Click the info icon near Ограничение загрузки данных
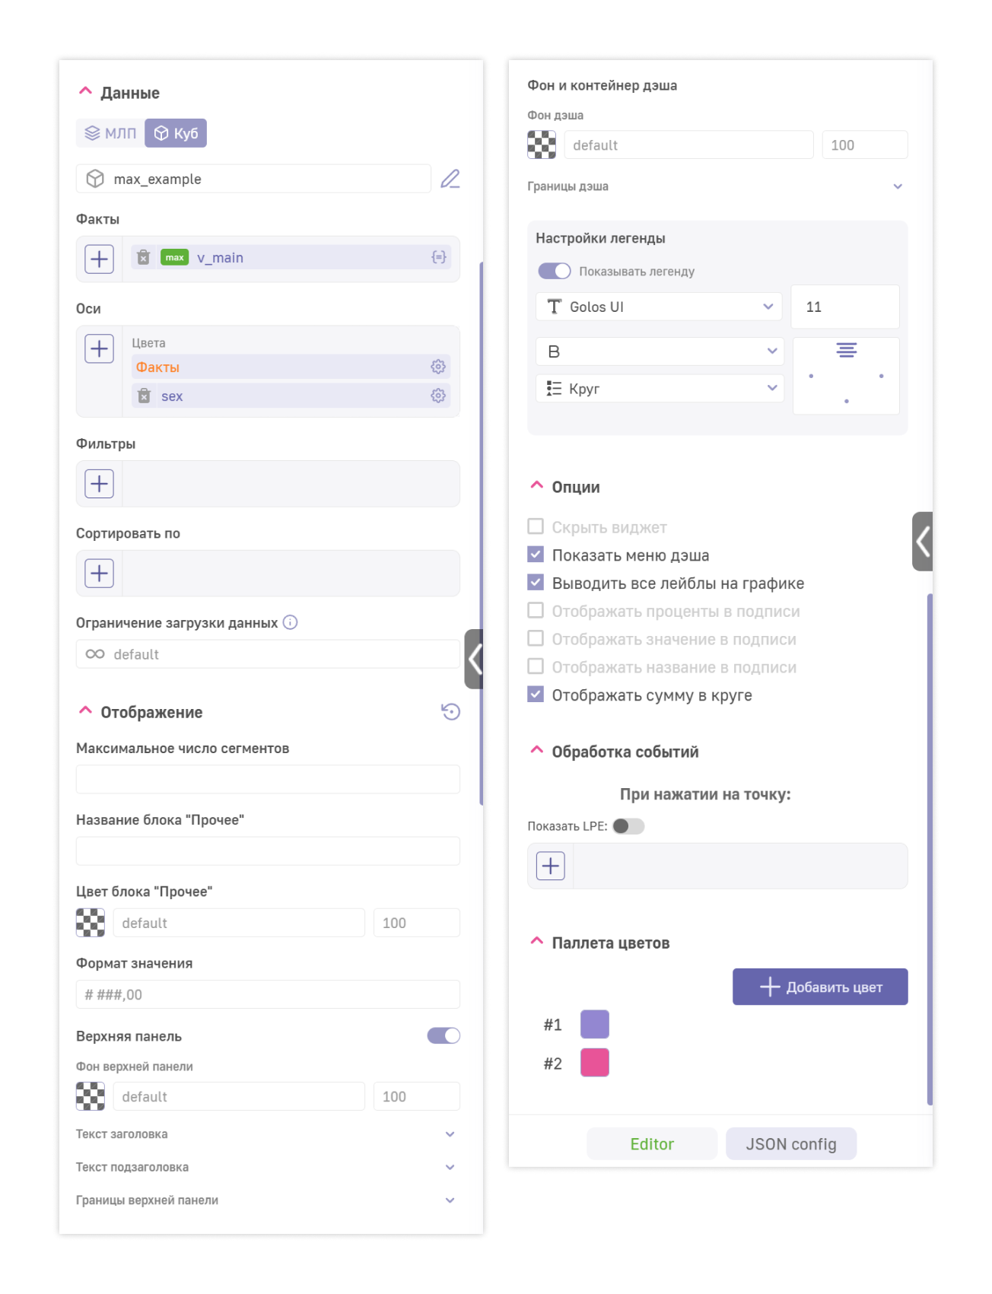The image size is (992, 1294). (x=290, y=622)
